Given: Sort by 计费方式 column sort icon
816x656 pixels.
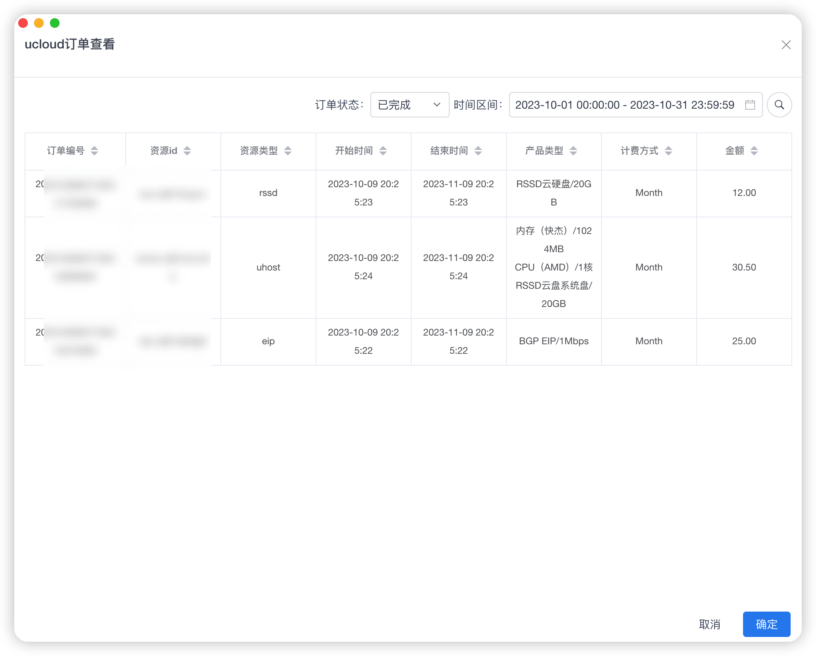Looking at the screenshot, I should (x=669, y=151).
